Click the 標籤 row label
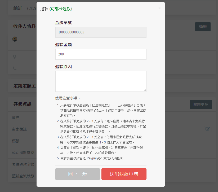The width and height of the screenshot is (218, 192). coord(16,141)
